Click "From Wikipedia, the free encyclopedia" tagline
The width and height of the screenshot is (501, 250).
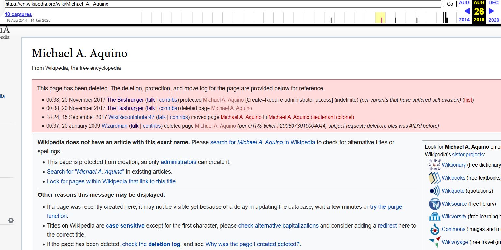76,68
